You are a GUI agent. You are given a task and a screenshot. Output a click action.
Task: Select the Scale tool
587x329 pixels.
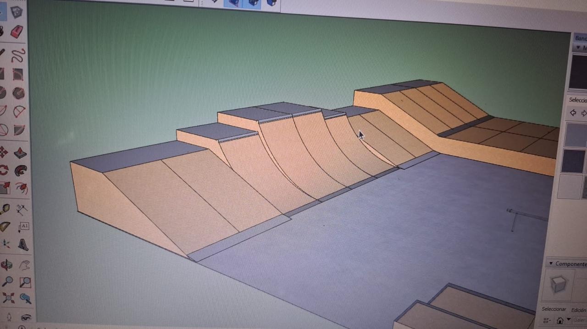point(4,188)
